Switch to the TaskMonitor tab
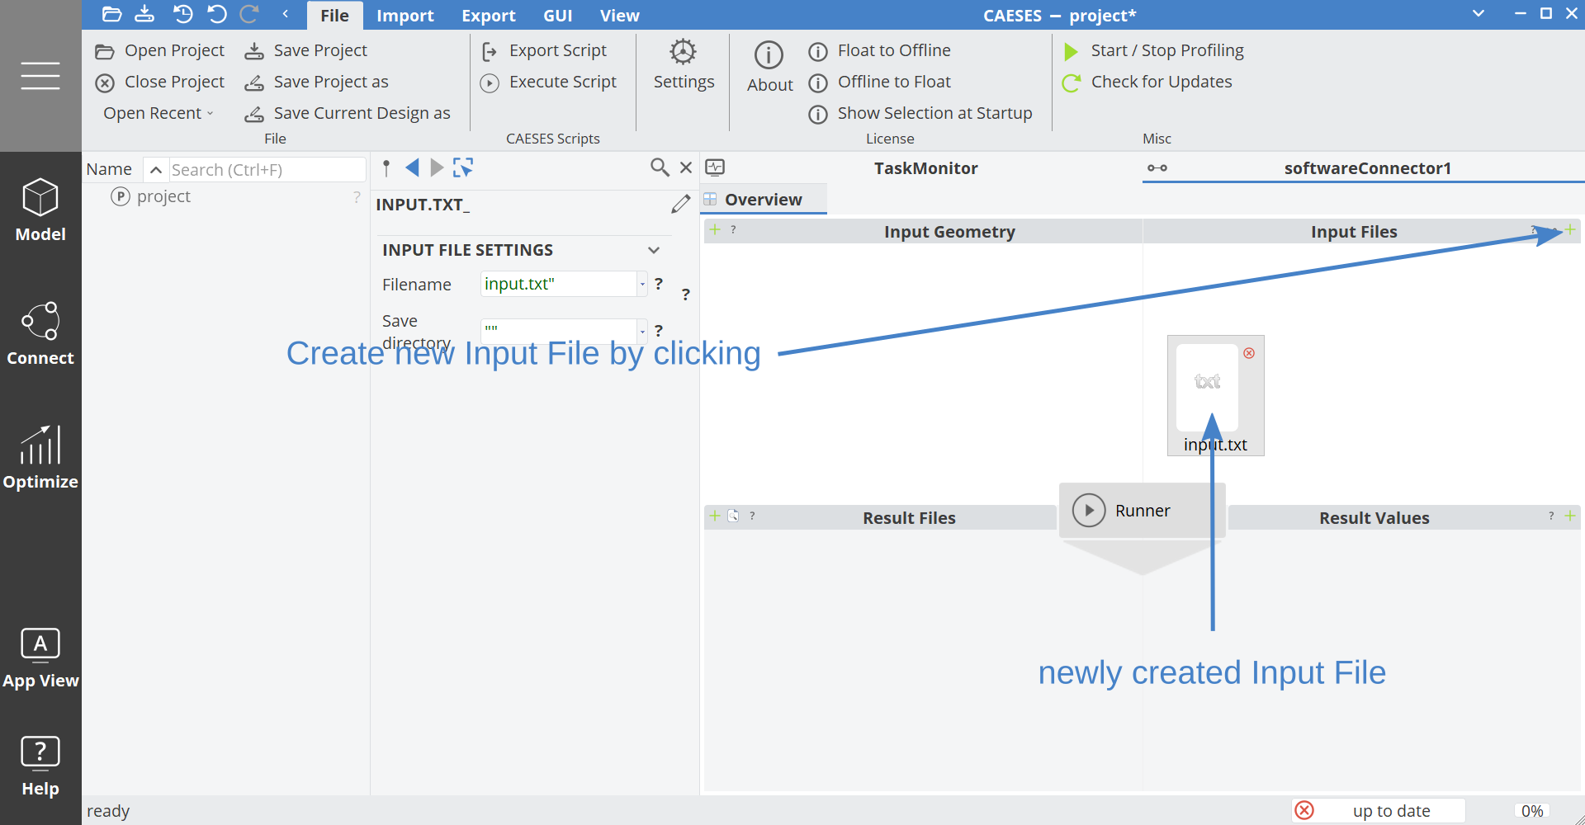1585x825 pixels. (925, 168)
